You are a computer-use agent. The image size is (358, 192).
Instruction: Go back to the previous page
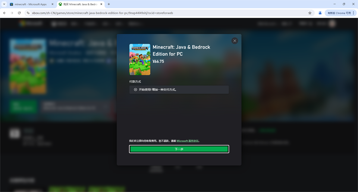(4, 13)
